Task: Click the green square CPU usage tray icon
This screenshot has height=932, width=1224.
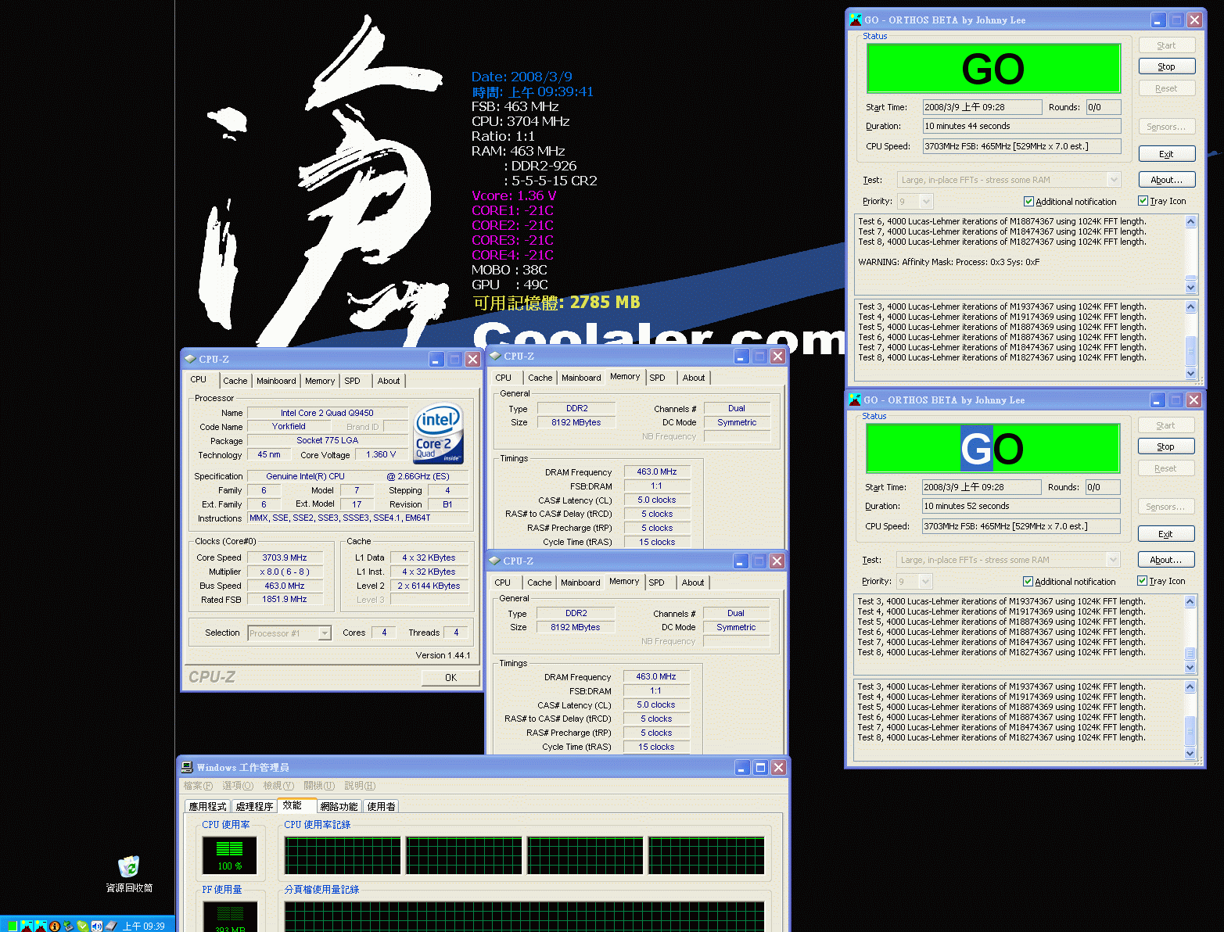Action: click(x=13, y=927)
